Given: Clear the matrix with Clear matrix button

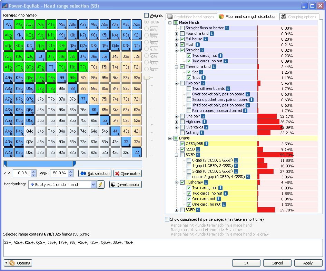Looking at the screenshot, I should [128, 174].
